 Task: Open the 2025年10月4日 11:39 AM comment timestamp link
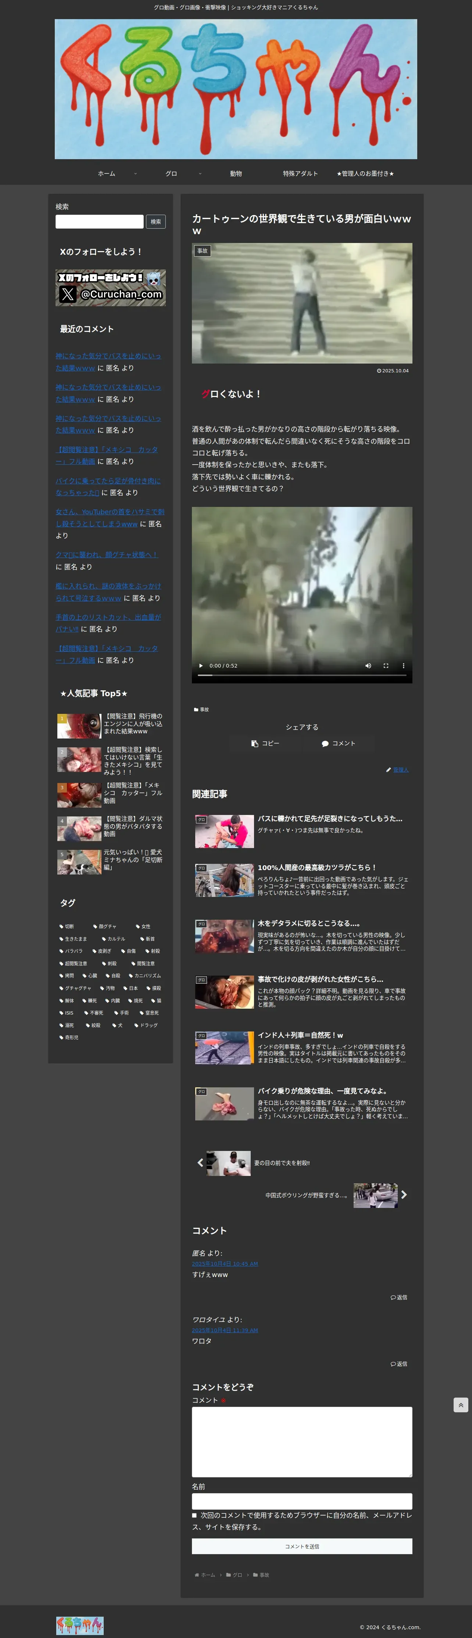tap(225, 1330)
